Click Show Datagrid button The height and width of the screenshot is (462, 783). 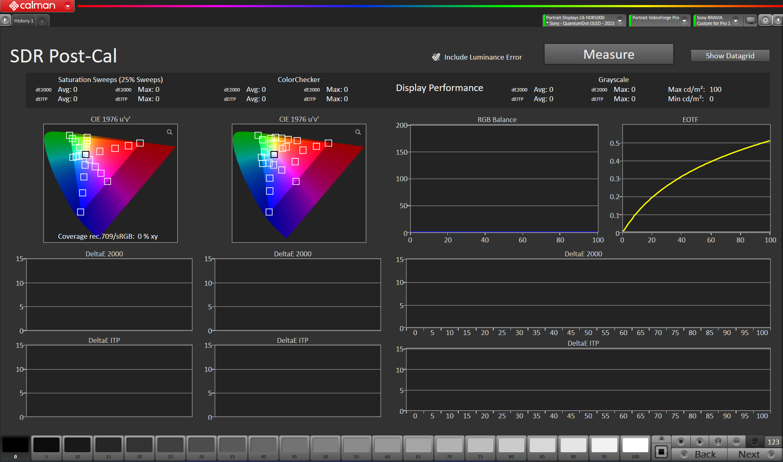pos(730,56)
